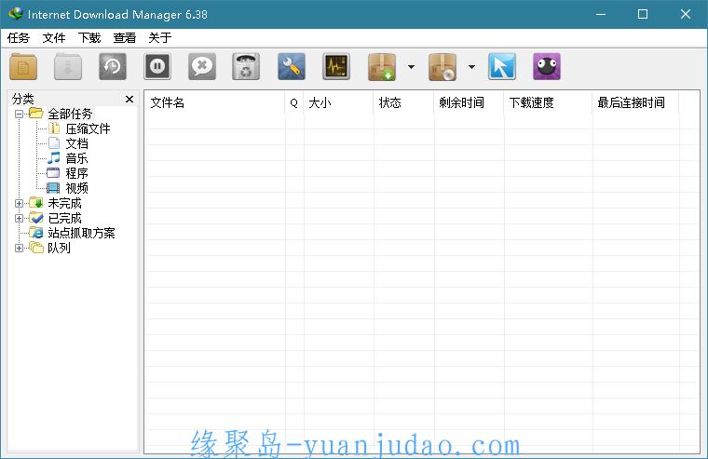Image resolution: width=708 pixels, height=459 pixels.
Task: Select 全部任务 in category tree
Action: 70,114
